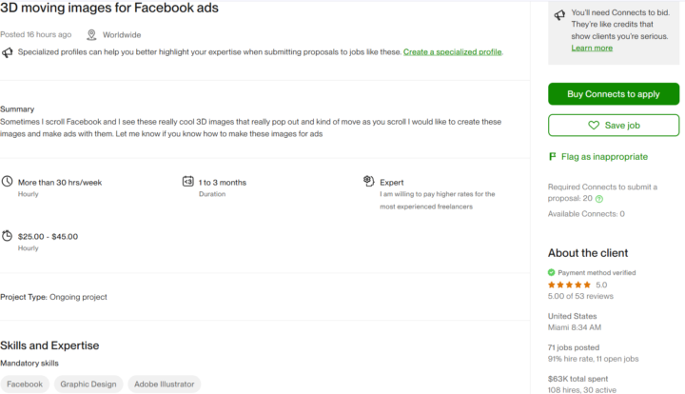Click the hourly rate stopwatch icon
The width and height of the screenshot is (685, 394).
[7, 236]
